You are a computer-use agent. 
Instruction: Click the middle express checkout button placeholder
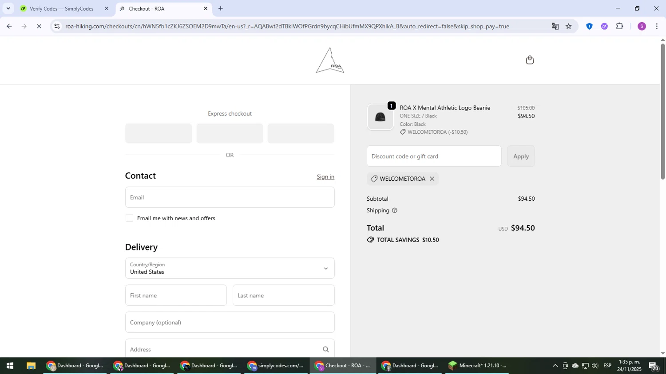[230, 133]
